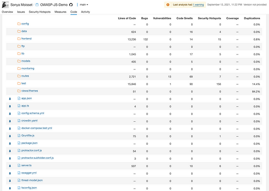Image resolution: width=269 pixels, height=191 pixels.
Task: Open the protractor.conf.js file link
Action: point(32,151)
